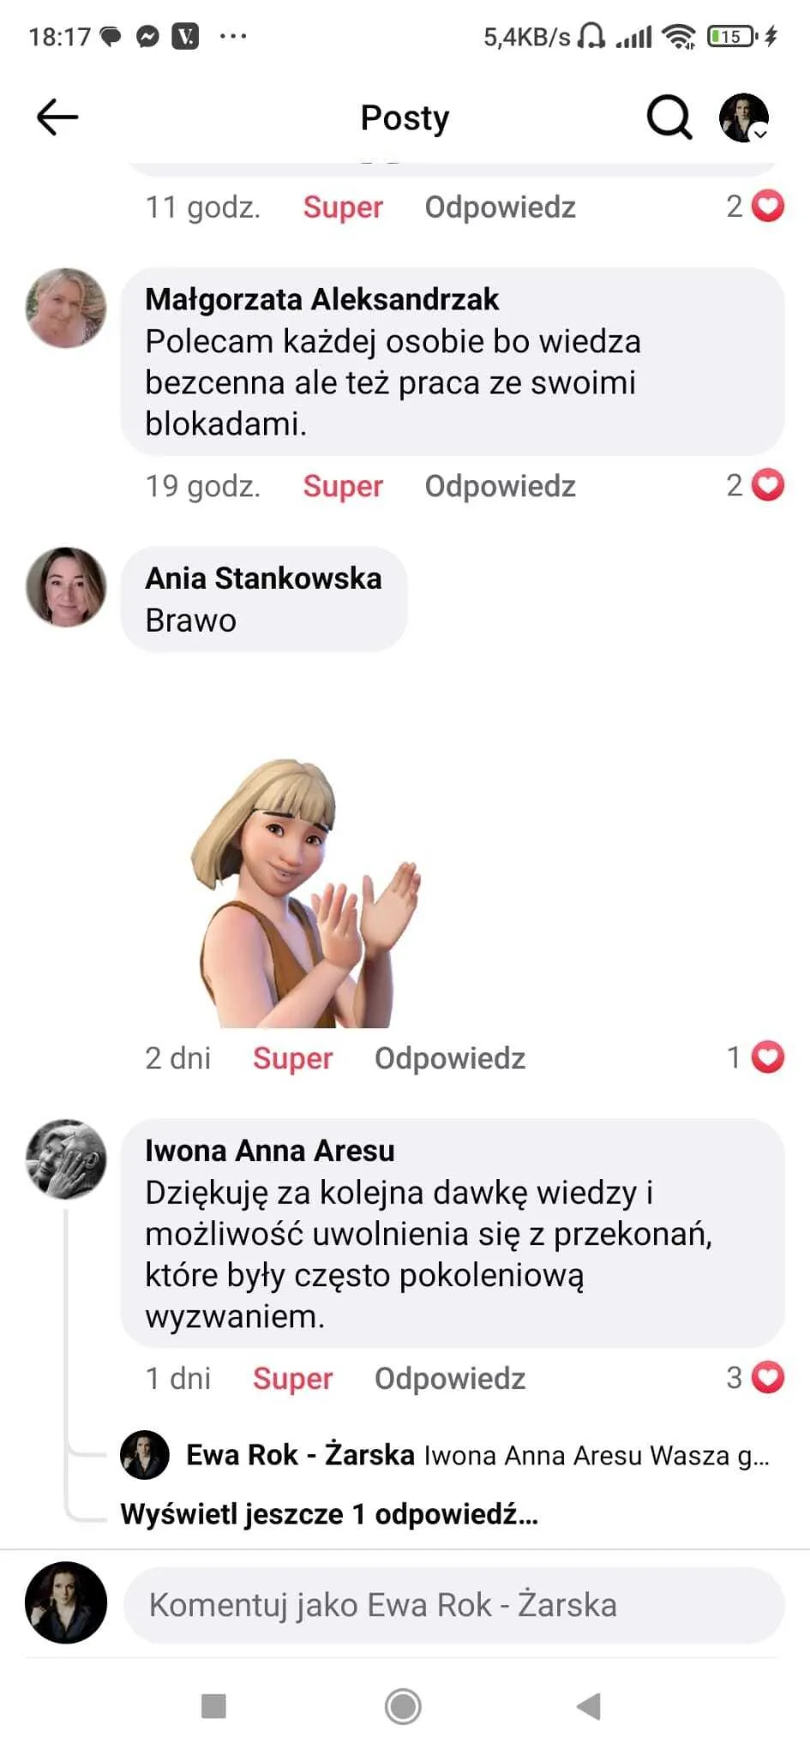This screenshot has width=810, height=1755.
Task: Tap heart reaction count on Małgorzata's comment
Action: coord(755,485)
